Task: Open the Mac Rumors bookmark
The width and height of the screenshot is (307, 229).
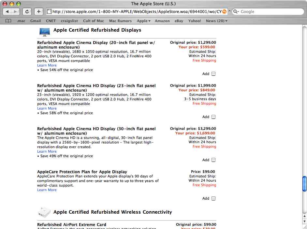Action: coord(120,21)
